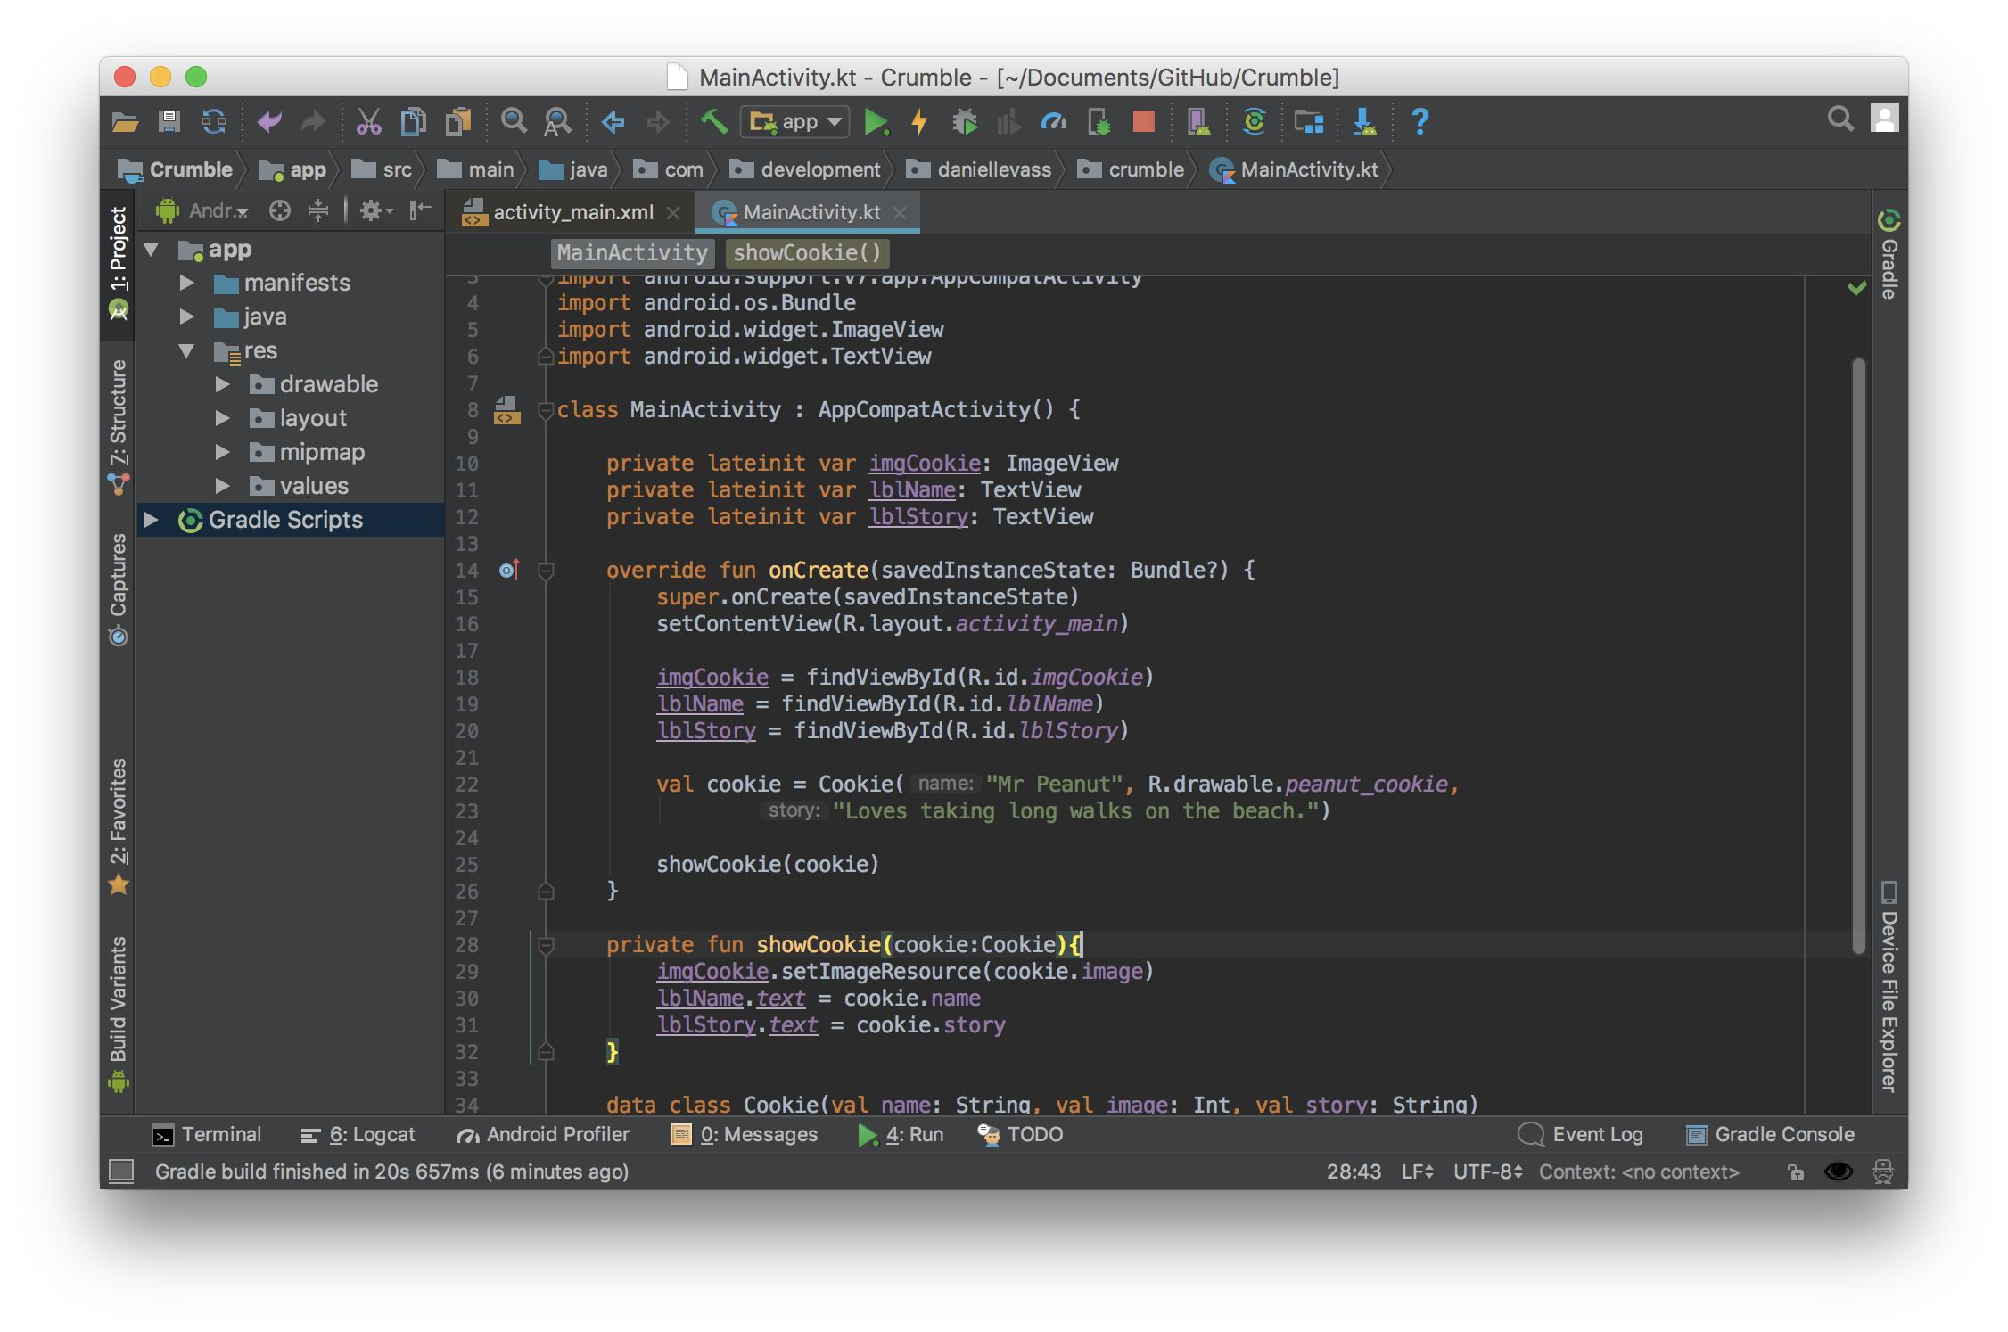
Task: Expand the java folder in project tree
Action: pyautogui.click(x=187, y=317)
